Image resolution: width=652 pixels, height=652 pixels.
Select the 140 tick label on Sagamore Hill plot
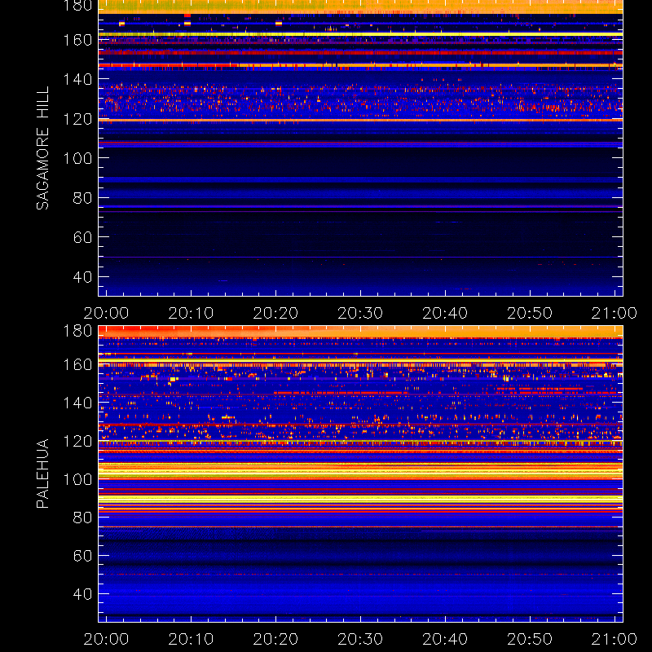point(77,79)
